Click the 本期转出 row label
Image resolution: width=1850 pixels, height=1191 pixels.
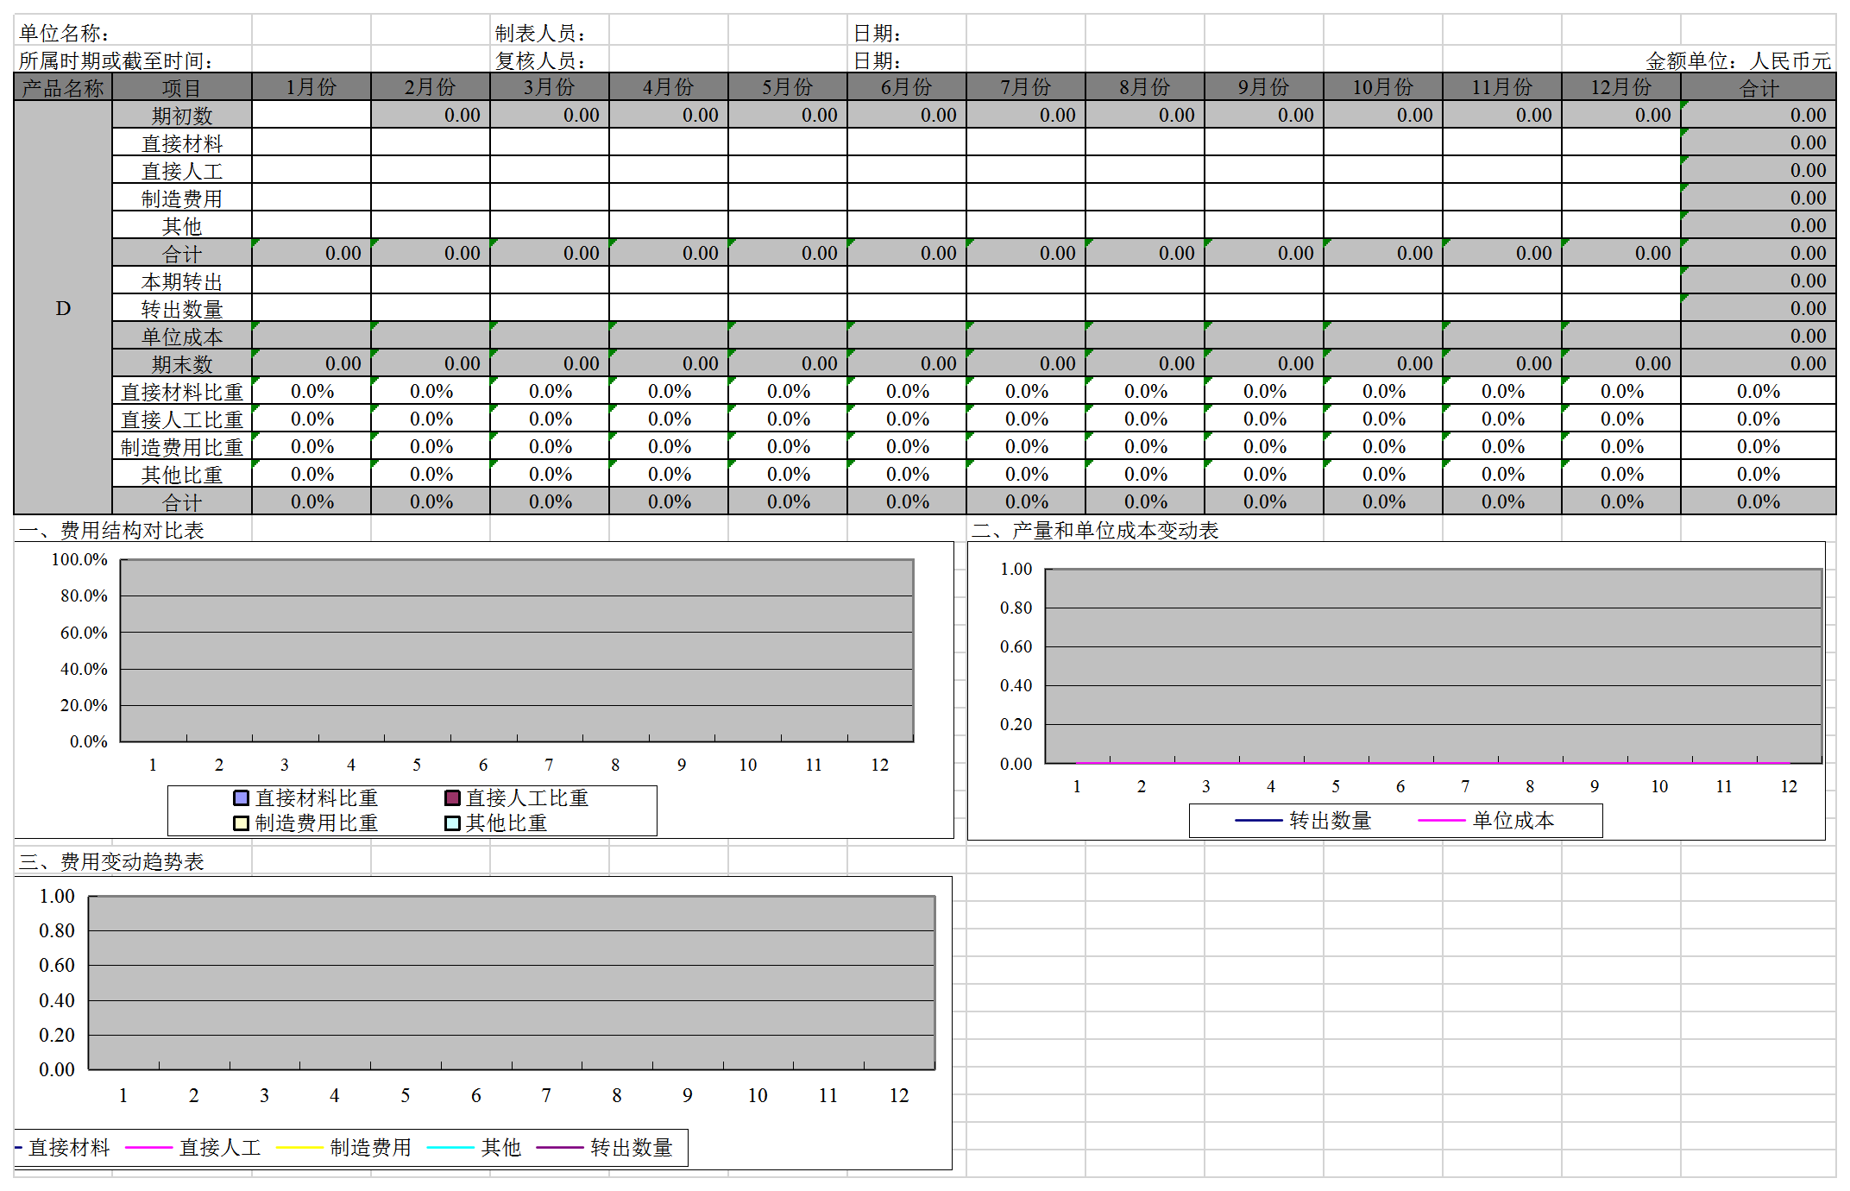pos(182,281)
